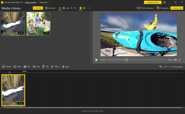Undo the last action

click(x=161, y=67)
